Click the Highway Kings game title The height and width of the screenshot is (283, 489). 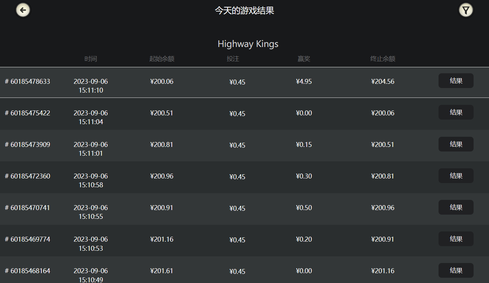click(248, 44)
